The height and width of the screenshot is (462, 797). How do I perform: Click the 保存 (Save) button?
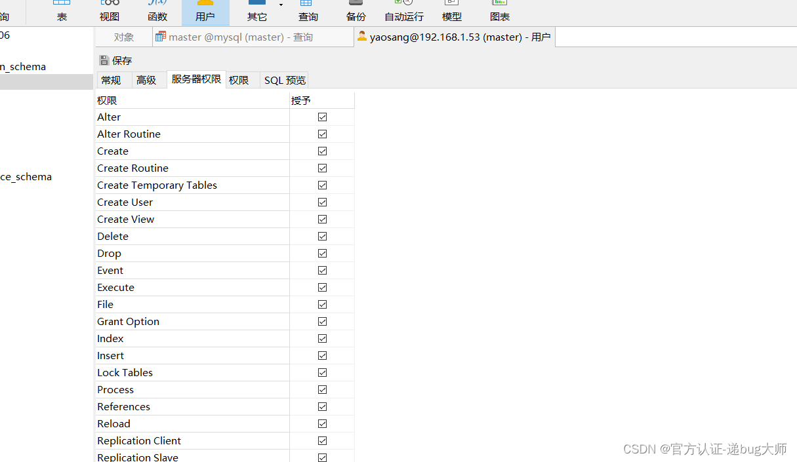point(116,60)
